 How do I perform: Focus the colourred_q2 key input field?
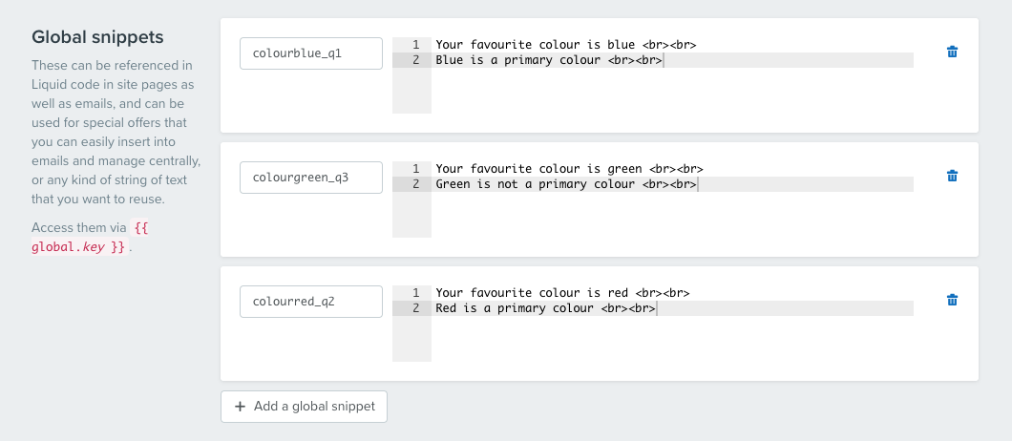click(x=311, y=301)
